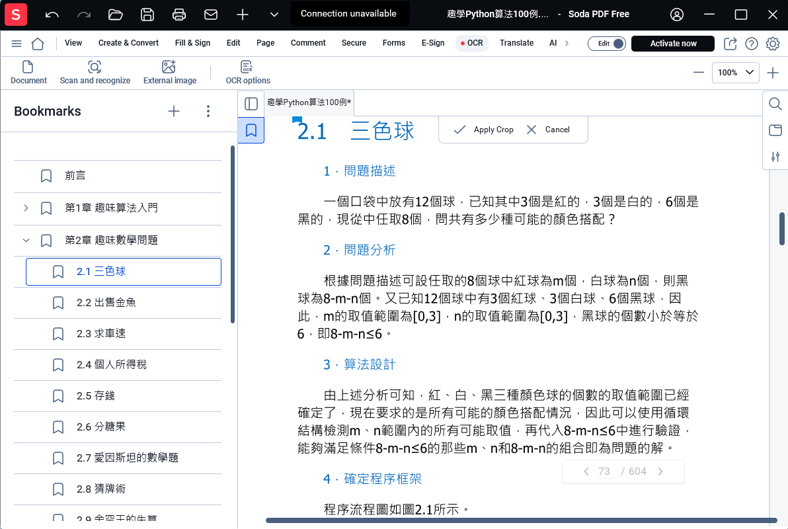Click the bookmarks panel vertical scrollbar
Screen dimensions: 788x529
[x=233, y=234]
